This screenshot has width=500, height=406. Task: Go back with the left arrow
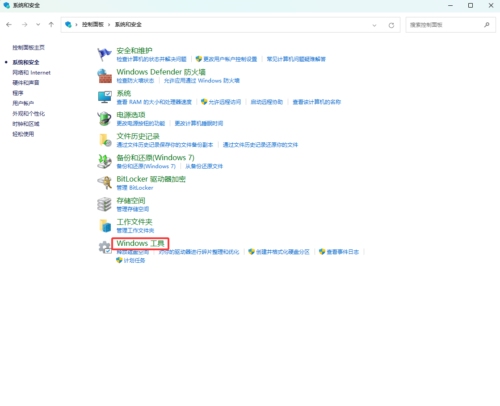(9, 25)
